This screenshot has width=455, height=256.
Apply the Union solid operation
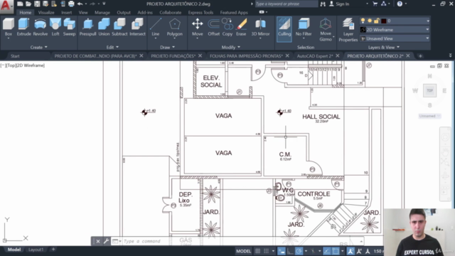coord(104,28)
